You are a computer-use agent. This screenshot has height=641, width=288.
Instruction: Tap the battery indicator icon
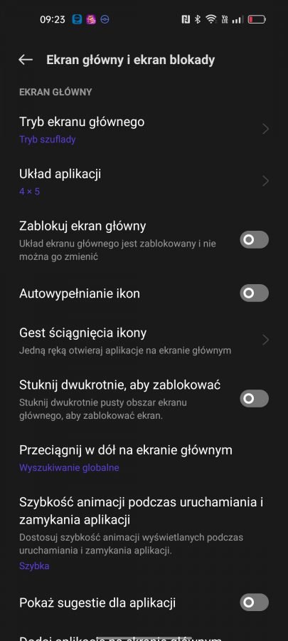click(257, 19)
